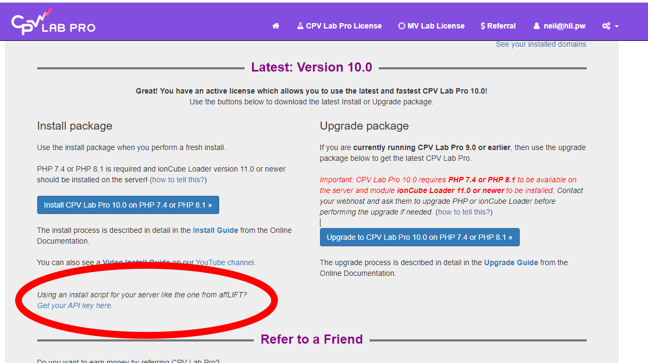Viewport: 648px width, 363px height.
Task: Open the CPV Lab Pro logo
Action: (x=53, y=22)
